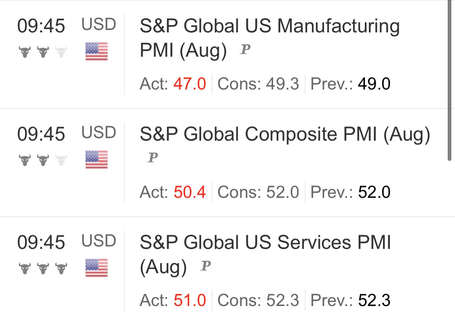Click the 09:45 time on Composite row
The height and width of the screenshot is (321, 455).
point(41,134)
